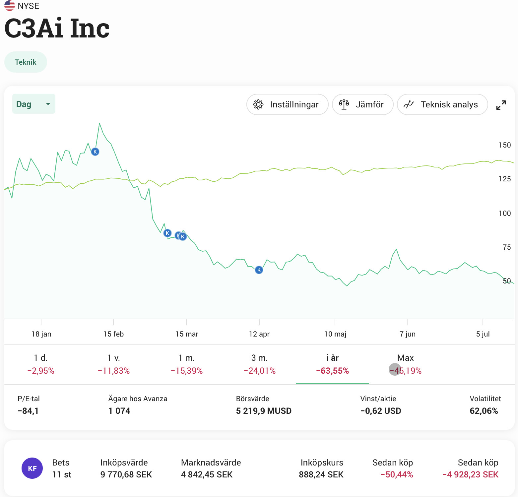518x497 pixels.
Task: Open the Dag interval dropdown
Action: click(34, 104)
